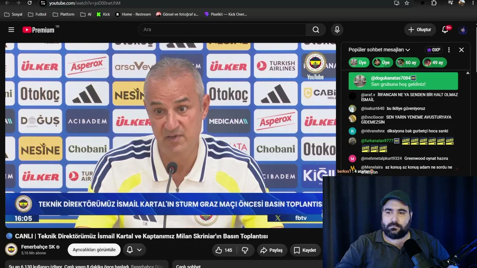Open the Görsel ve fotoğraf bookmark
477x268 pixels.
tap(177, 15)
